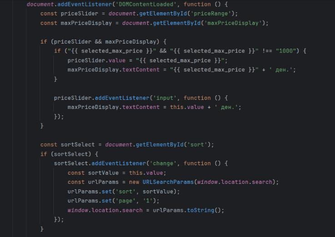Click the 'maxPriceDisplay' string argument
Image resolution: width=335 pixels, height=237 pixels.
pos(233,23)
